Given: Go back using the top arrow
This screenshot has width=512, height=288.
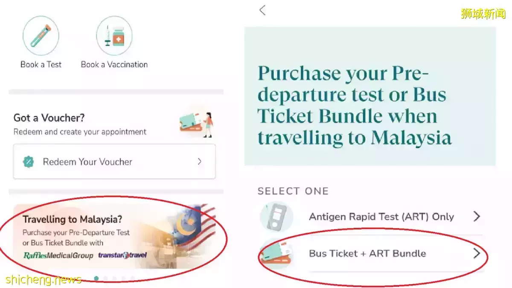Looking at the screenshot, I should [x=262, y=10].
